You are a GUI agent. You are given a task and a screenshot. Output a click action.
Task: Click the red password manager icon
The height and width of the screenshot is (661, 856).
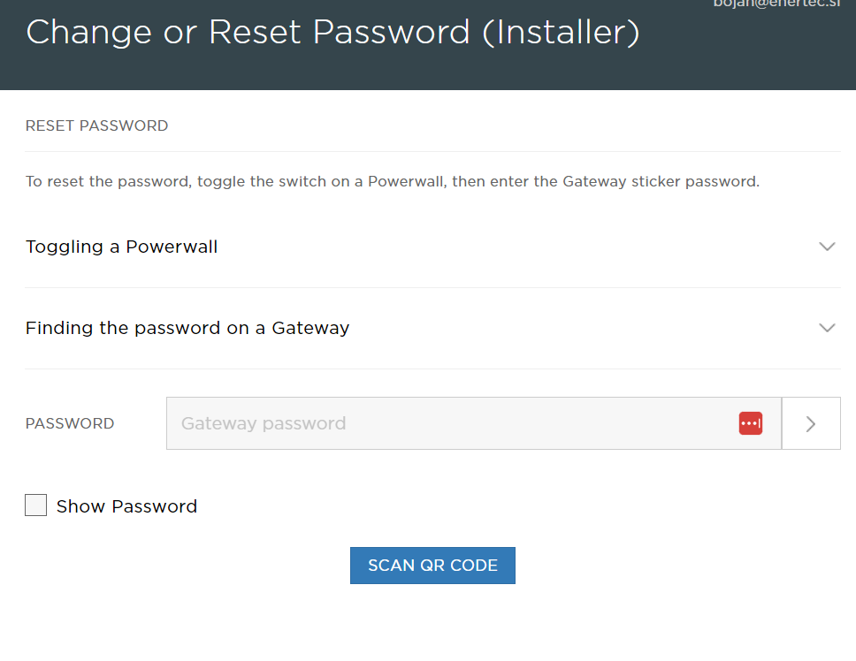[x=750, y=423]
